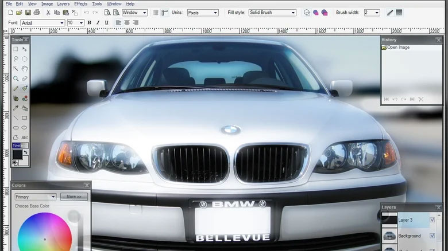Select the Paint Bucket tool
The width and height of the screenshot is (448, 251).
click(x=25, y=108)
